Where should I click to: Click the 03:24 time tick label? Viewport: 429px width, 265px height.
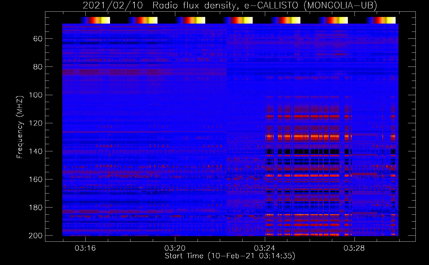[264, 248]
